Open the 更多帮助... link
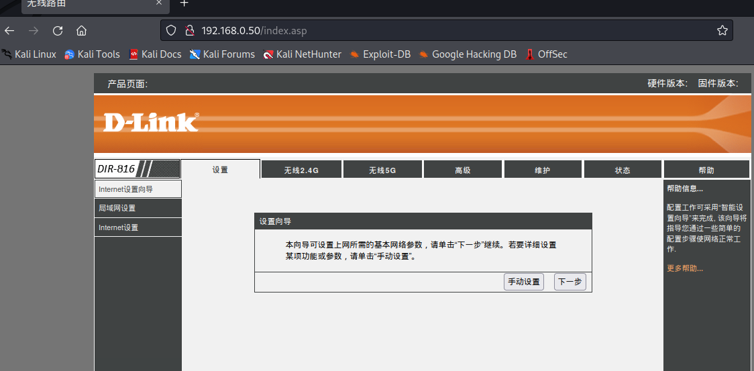This screenshot has width=754, height=371. 685,268
